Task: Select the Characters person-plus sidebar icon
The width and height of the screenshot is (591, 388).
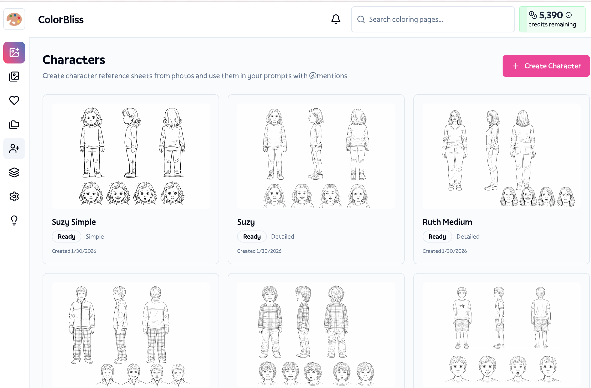Action: click(x=14, y=148)
